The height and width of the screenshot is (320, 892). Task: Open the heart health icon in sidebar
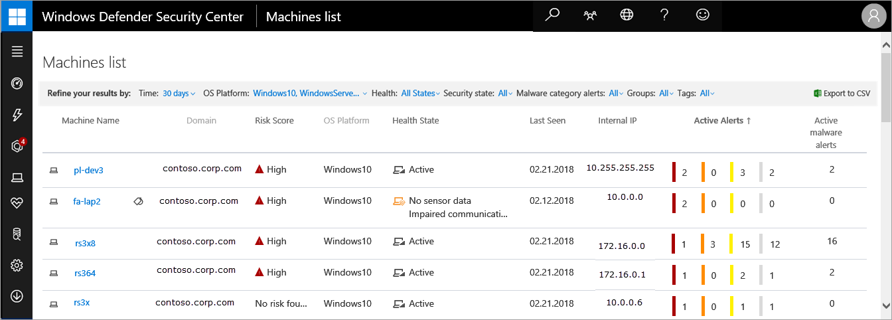17,203
